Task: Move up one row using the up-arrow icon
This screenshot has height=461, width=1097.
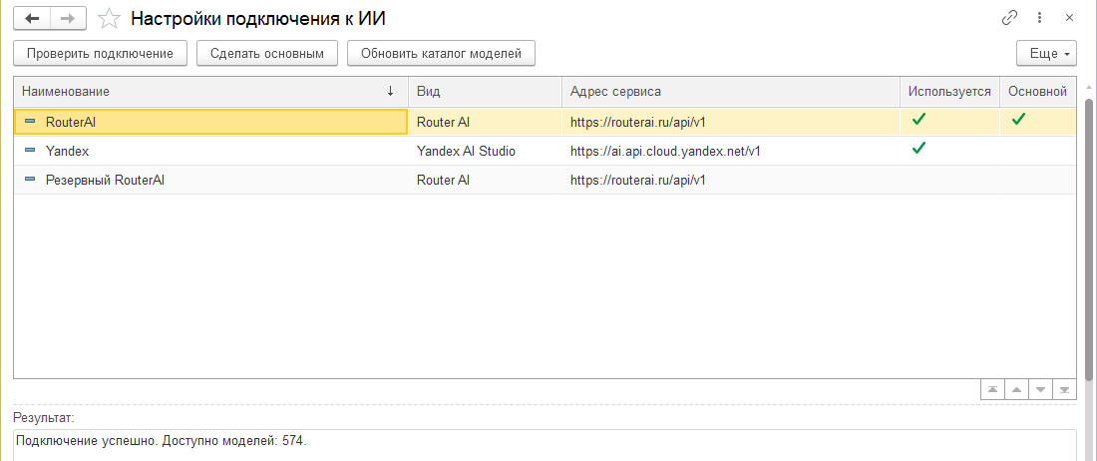Action: click(1016, 389)
